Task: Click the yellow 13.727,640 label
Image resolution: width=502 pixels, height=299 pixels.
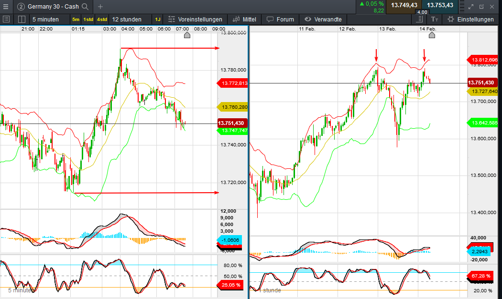Action: tap(482, 92)
